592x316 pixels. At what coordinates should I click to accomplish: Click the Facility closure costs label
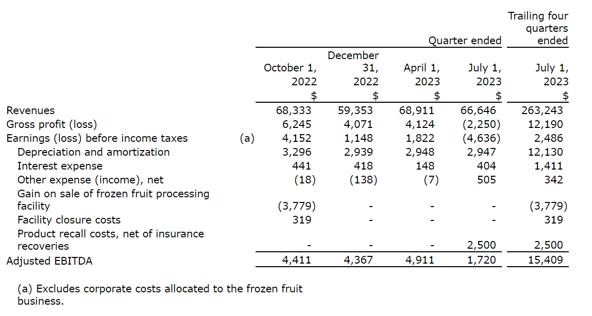(x=69, y=220)
